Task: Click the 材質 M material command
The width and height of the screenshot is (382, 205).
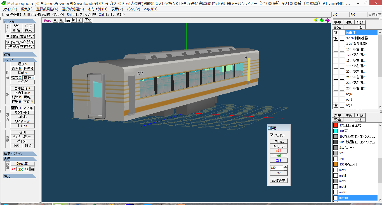Action: tap(28, 102)
